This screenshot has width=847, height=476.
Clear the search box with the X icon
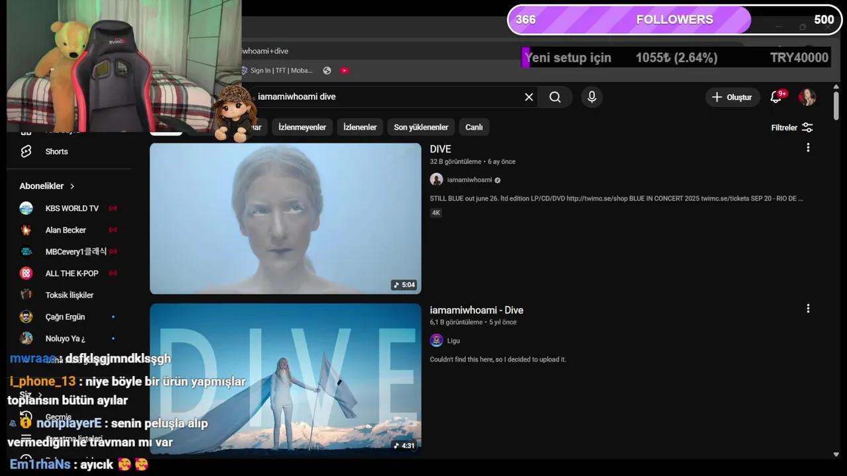click(x=529, y=97)
